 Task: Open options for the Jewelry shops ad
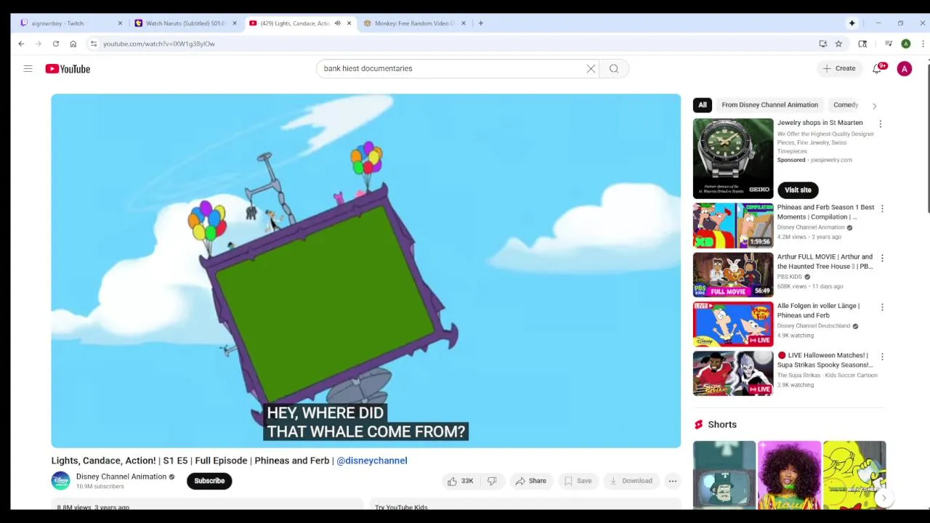880,124
